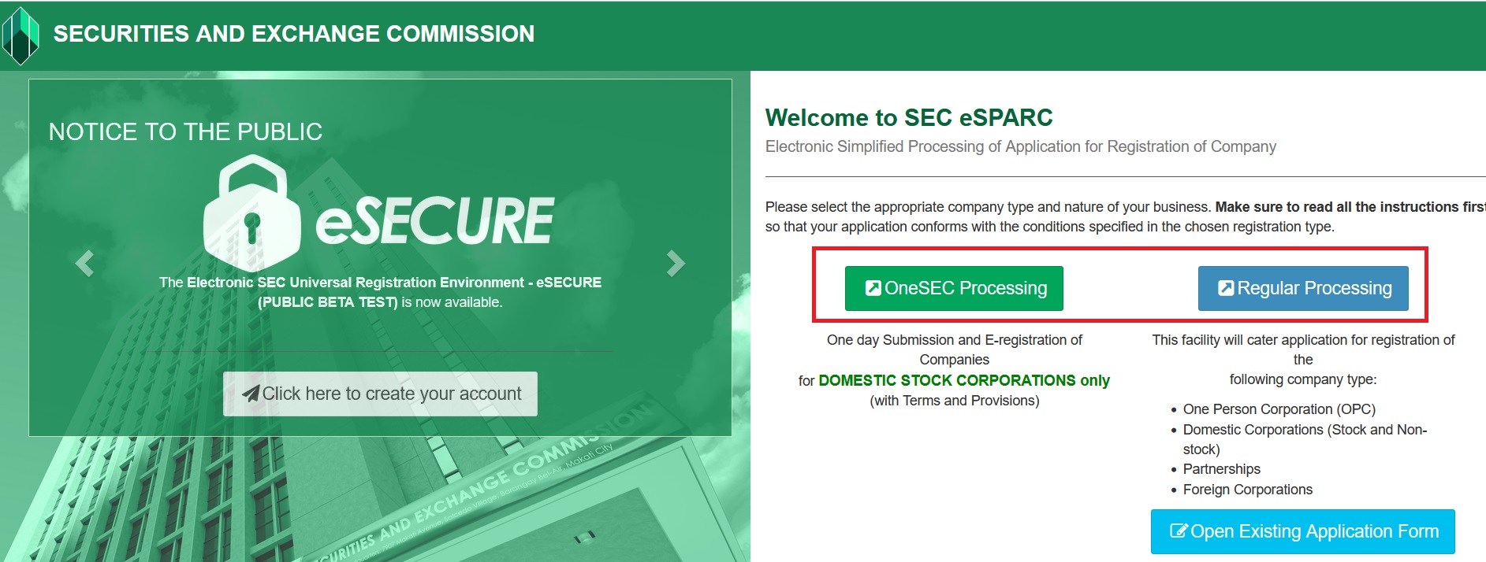Open Regular Processing
Image resolution: width=1486 pixels, height=562 pixels.
pos(1303,288)
